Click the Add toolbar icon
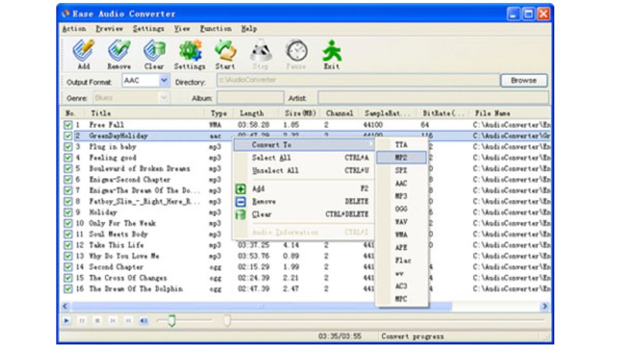The height and width of the screenshot is (347, 617). click(x=83, y=54)
